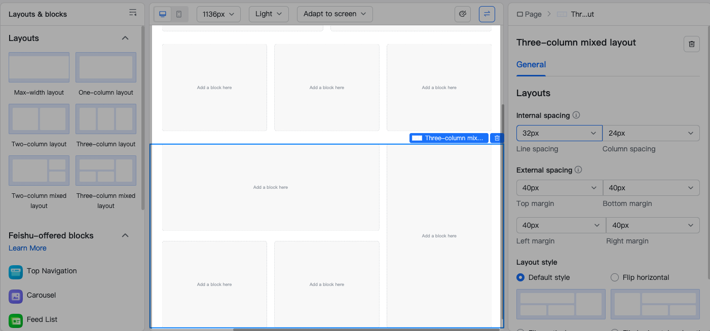Click the Learn More link
The height and width of the screenshot is (331, 710).
pos(27,248)
